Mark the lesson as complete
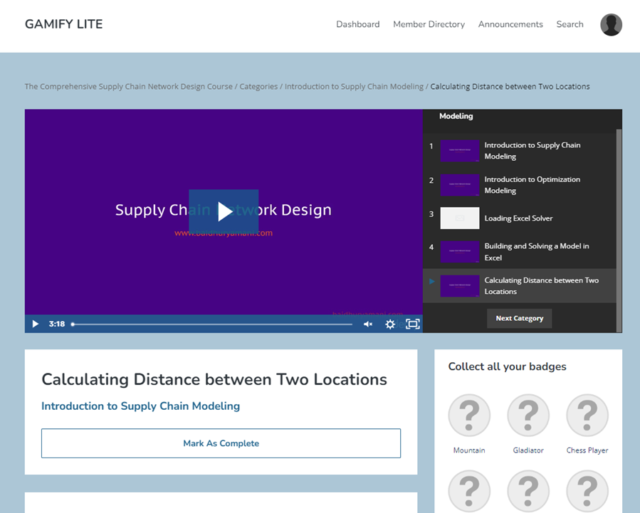The image size is (640, 513). (221, 443)
